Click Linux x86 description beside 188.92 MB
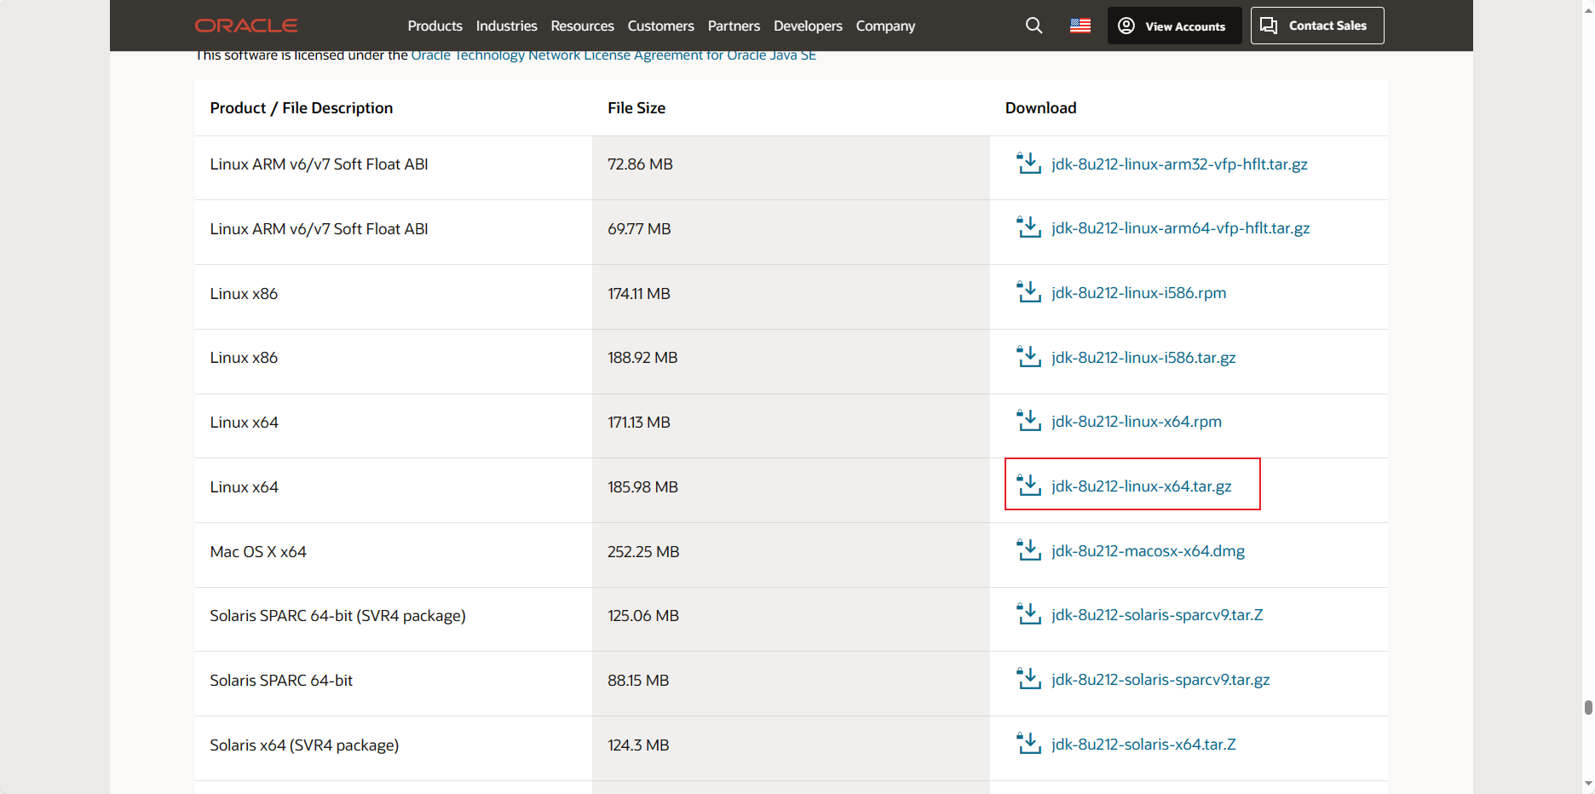This screenshot has height=794, width=1595. [244, 358]
